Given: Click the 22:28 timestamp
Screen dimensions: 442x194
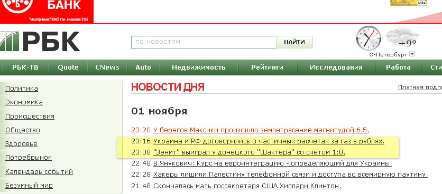Looking at the screenshot, I should pyautogui.click(x=141, y=174).
